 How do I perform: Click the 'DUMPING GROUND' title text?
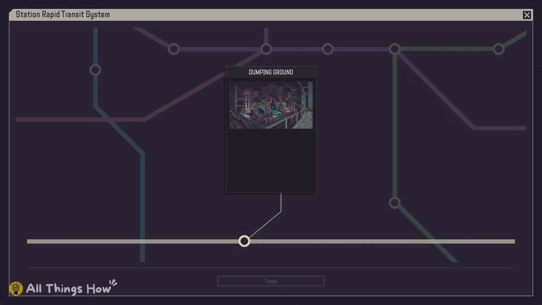pos(271,72)
